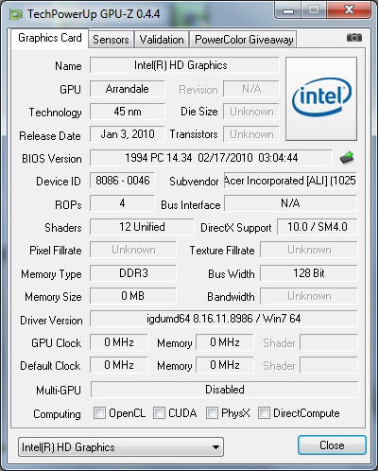Click the ROPs value 4

coord(122,203)
